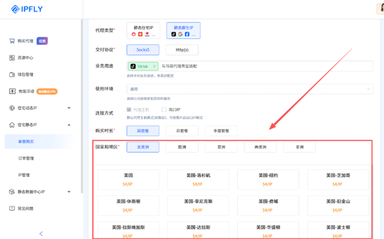Collapse the 住宅静态IP menu chevron

[x=69, y=125]
